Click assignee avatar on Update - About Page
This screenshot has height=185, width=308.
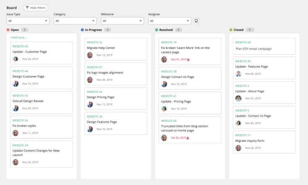pyautogui.click(x=238, y=99)
